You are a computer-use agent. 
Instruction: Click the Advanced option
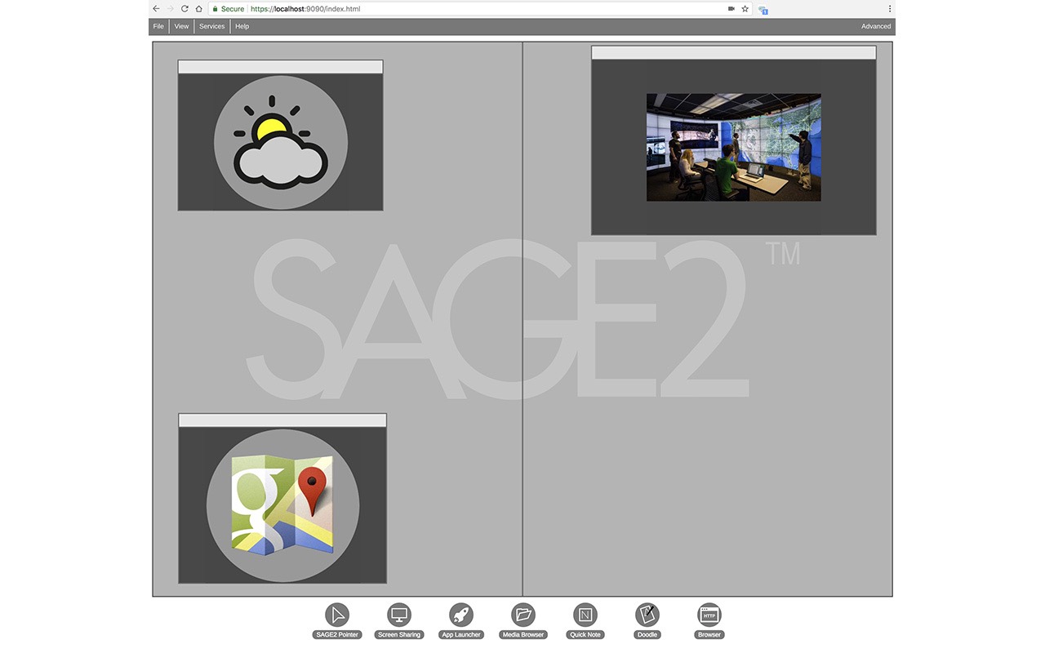pos(876,26)
